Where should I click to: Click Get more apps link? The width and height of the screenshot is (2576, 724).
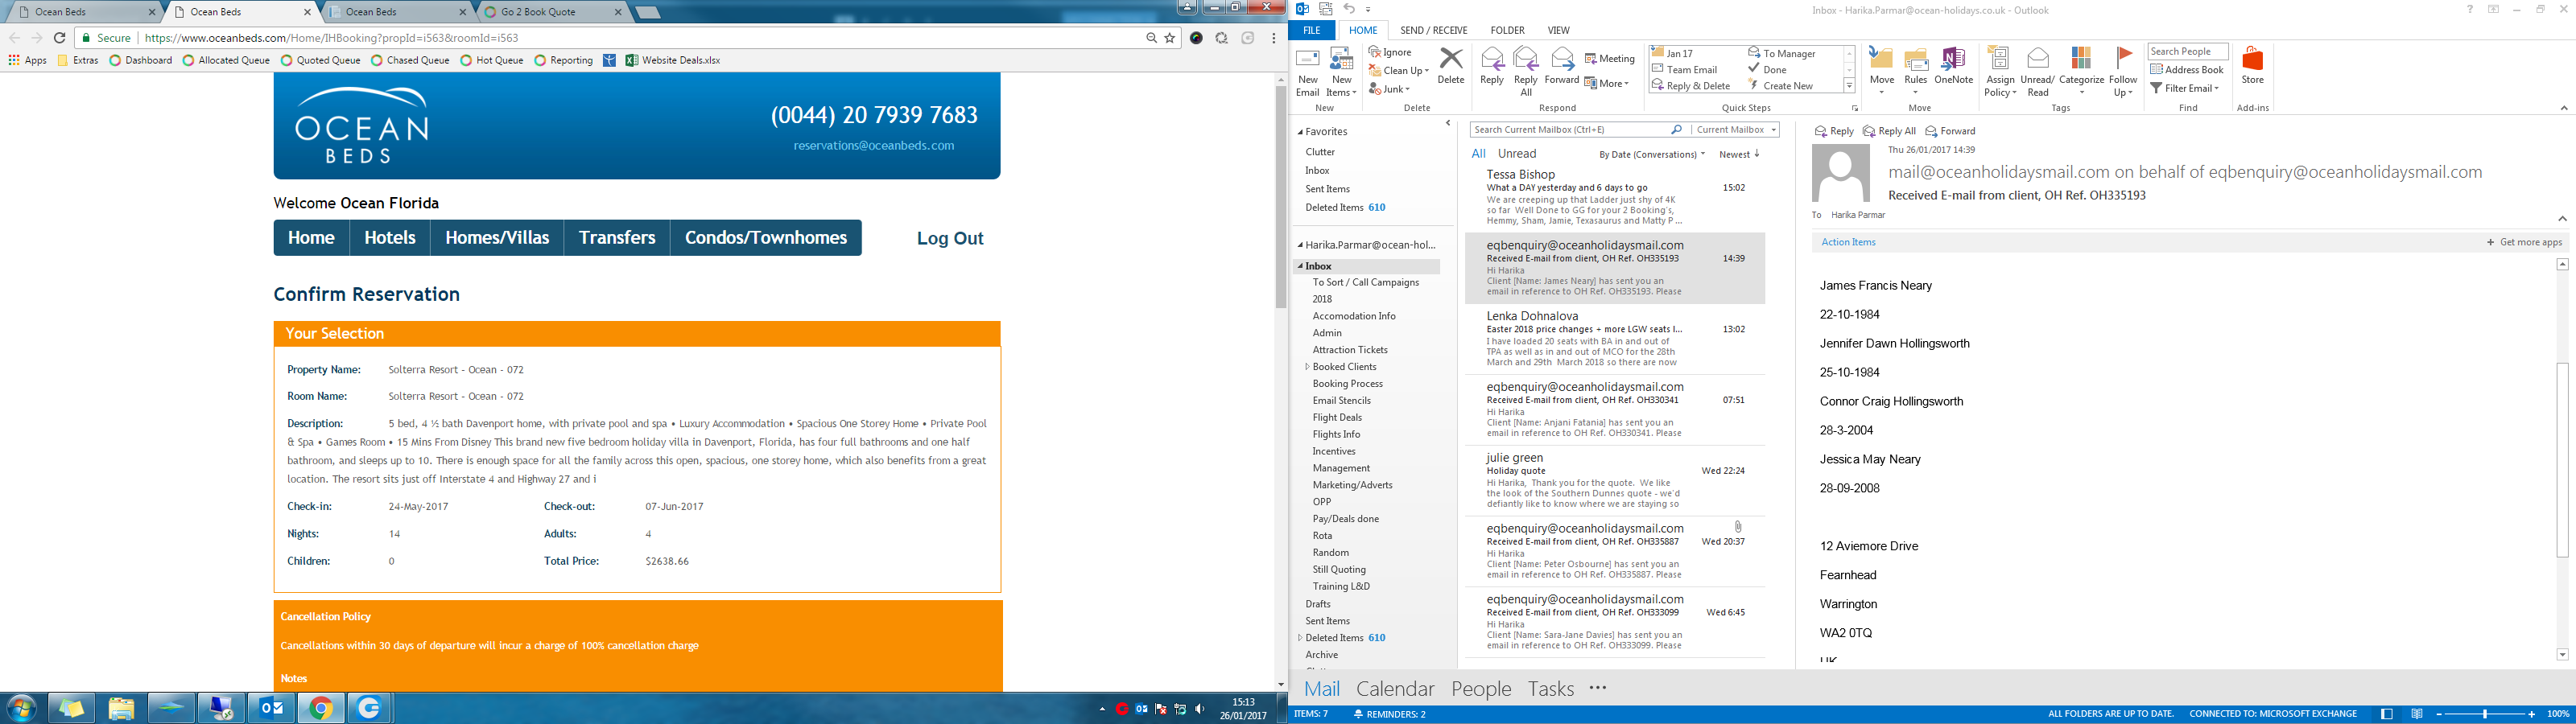[x=2524, y=242]
